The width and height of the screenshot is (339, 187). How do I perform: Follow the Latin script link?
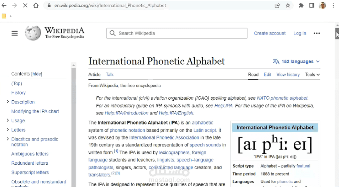click(x=205, y=130)
